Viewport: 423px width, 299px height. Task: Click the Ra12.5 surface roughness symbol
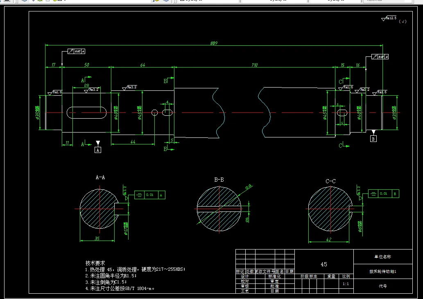click(389, 18)
